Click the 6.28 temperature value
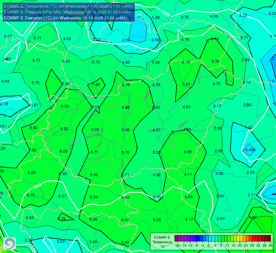 [x=32, y=173]
